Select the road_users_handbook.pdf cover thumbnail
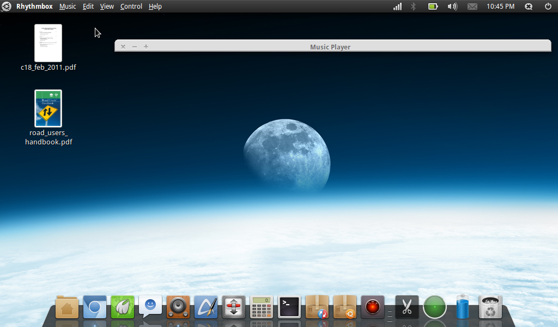The height and width of the screenshot is (327, 558). tap(48, 108)
